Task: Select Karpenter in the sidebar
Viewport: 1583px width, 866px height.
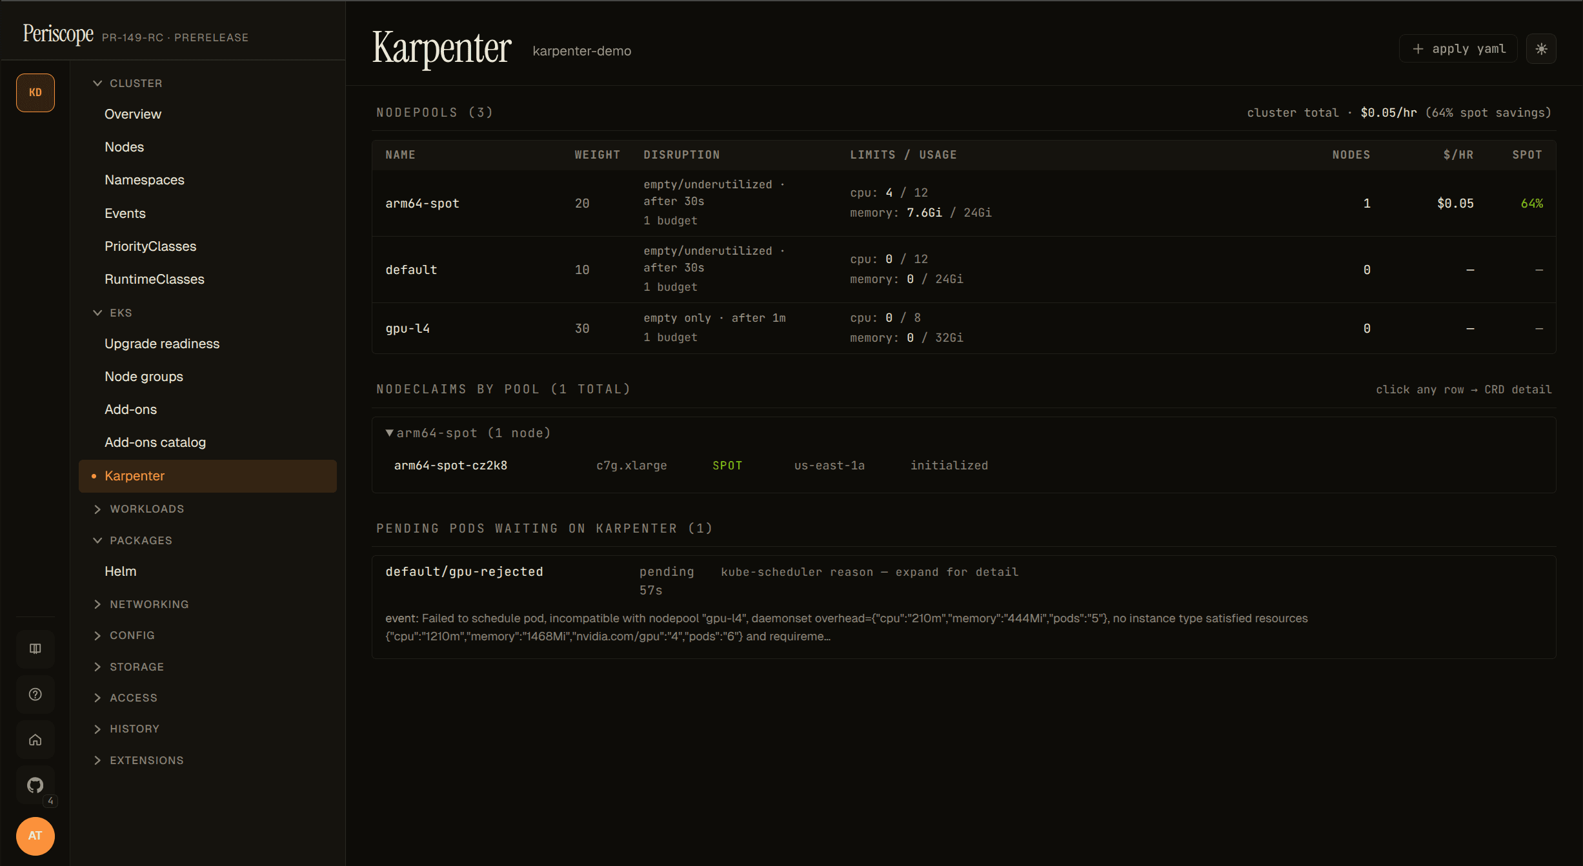Action: point(208,476)
